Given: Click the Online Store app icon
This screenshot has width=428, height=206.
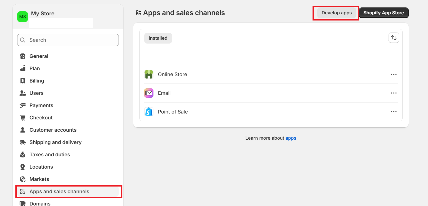Looking at the screenshot, I should [149, 74].
